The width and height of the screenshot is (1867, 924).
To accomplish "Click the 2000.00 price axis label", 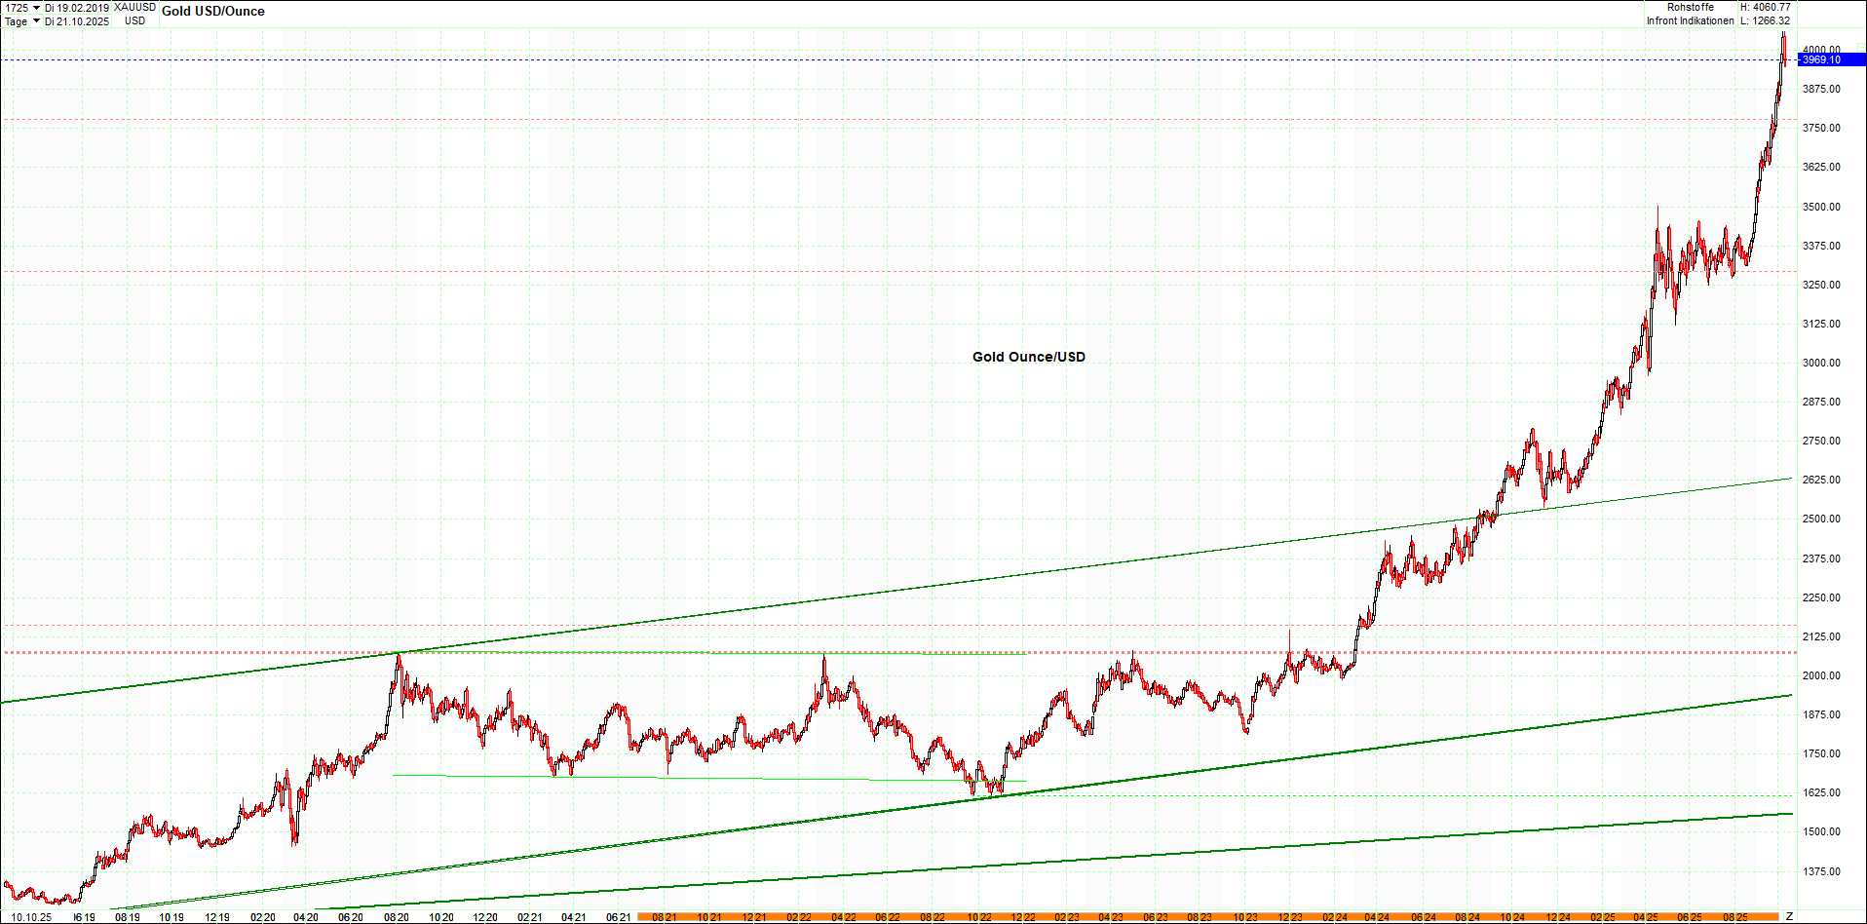I will click(1821, 675).
